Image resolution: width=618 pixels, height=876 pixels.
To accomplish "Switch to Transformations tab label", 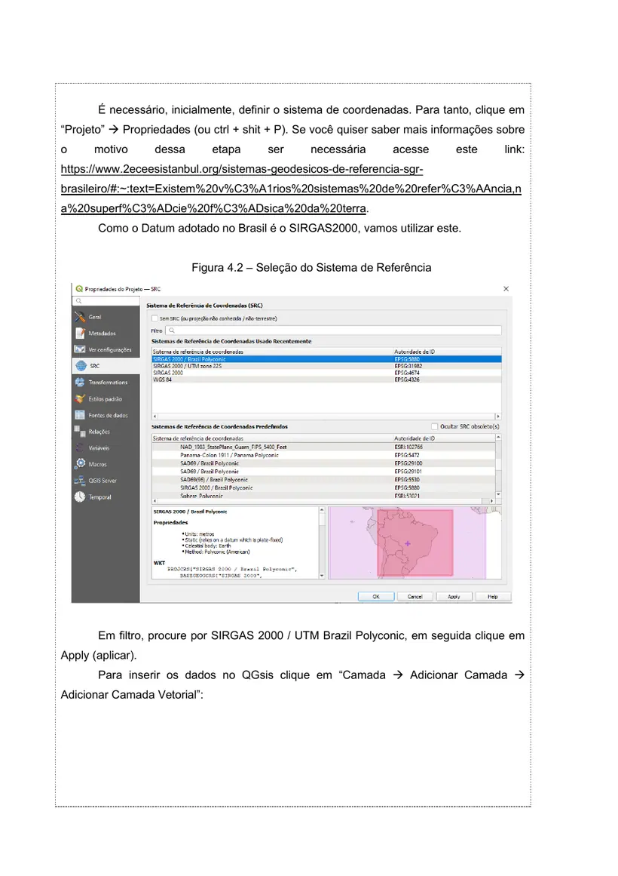I will point(108,382).
